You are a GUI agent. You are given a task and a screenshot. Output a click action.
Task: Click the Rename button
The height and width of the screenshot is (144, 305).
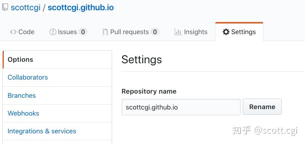[x=262, y=107]
